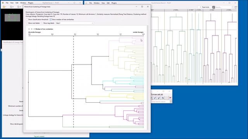Maximize the Hierarchical clustering dialog
Image resolution: width=248 pixels, height=139 pixels.
click(142, 7)
